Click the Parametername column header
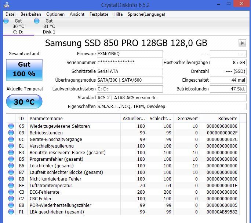Viewport: 251px width, 223px height. (74, 119)
